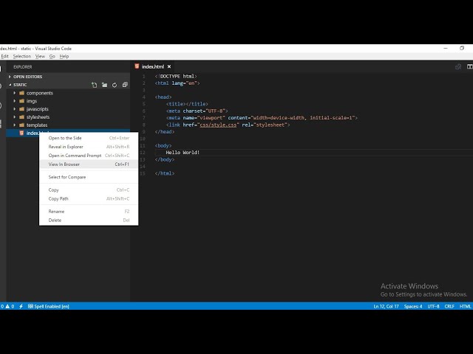Click the lightning bolt icon in status bar
473x354 pixels.
click(21, 306)
